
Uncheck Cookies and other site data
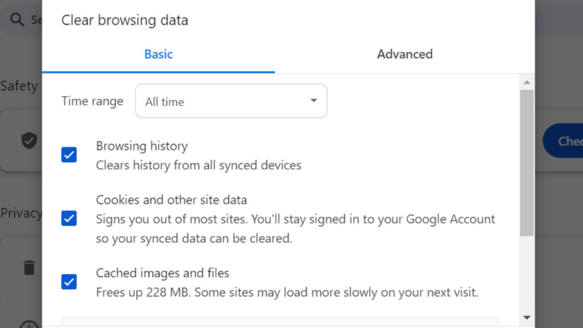pos(68,218)
